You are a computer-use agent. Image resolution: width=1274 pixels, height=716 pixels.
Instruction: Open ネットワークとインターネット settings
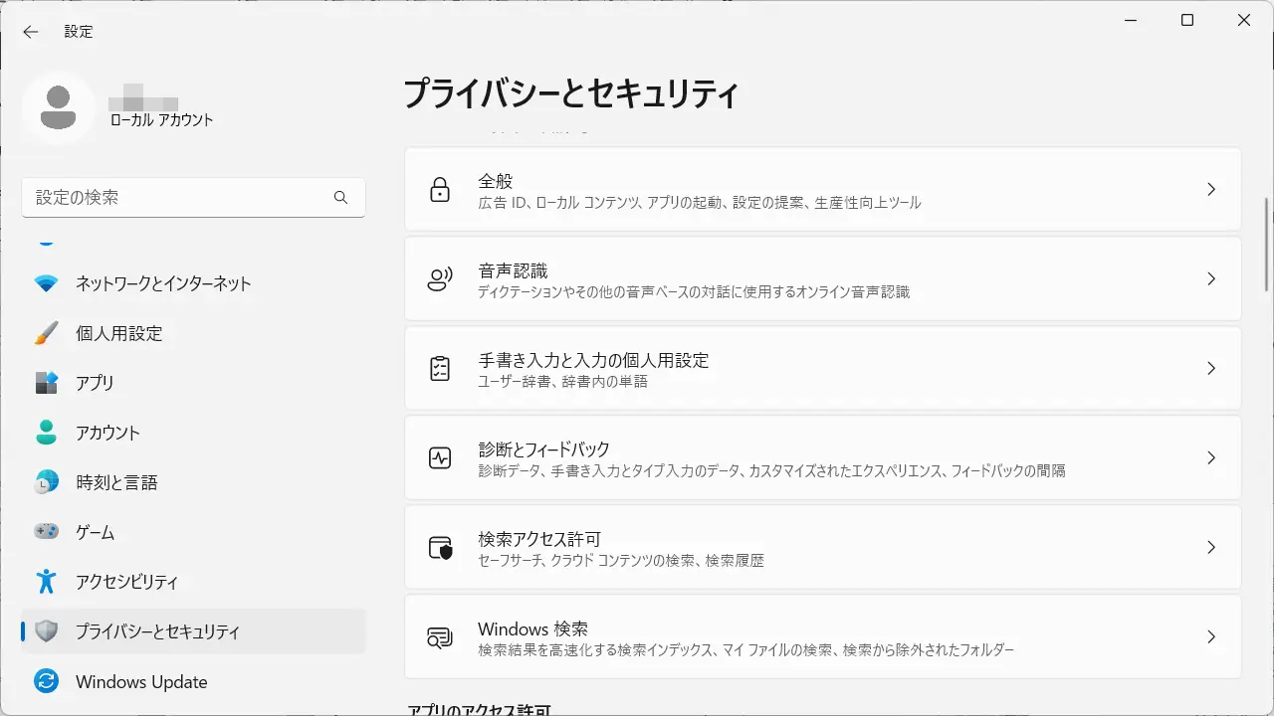[x=193, y=283]
